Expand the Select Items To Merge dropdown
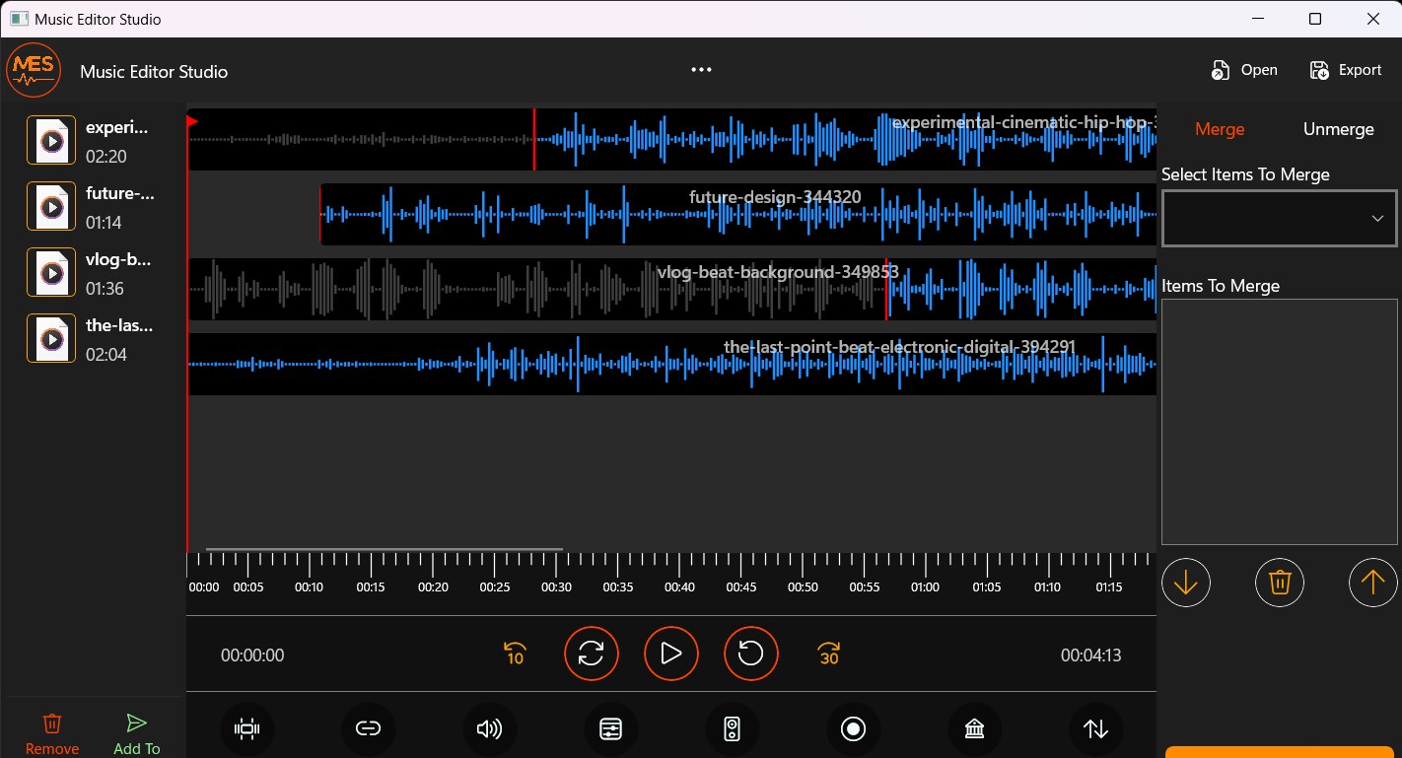This screenshot has width=1402, height=758. tap(1278, 218)
